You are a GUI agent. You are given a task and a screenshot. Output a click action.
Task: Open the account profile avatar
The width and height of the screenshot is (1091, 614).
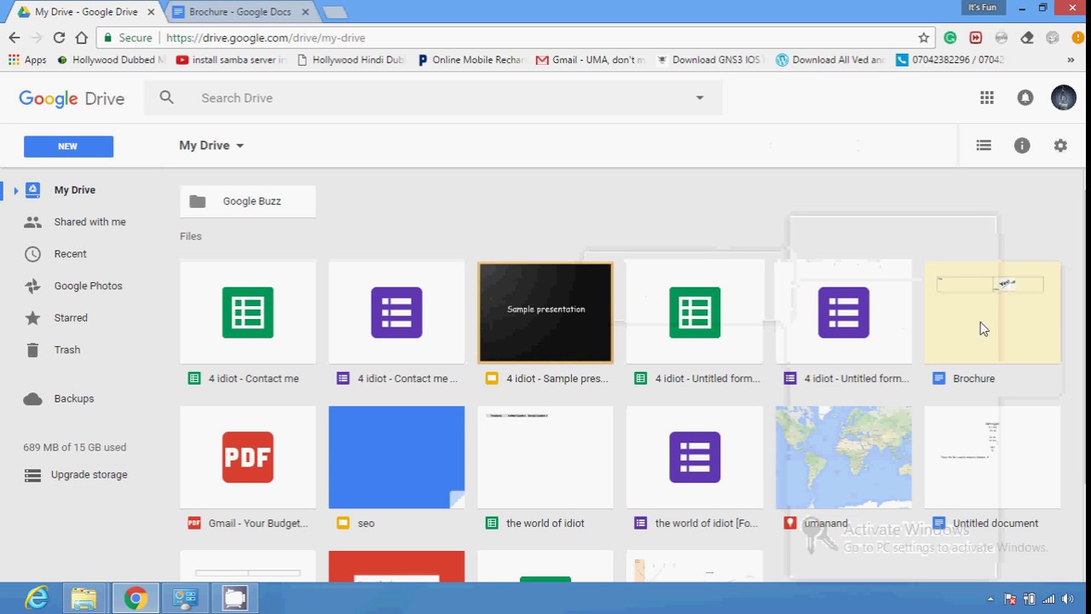point(1064,98)
